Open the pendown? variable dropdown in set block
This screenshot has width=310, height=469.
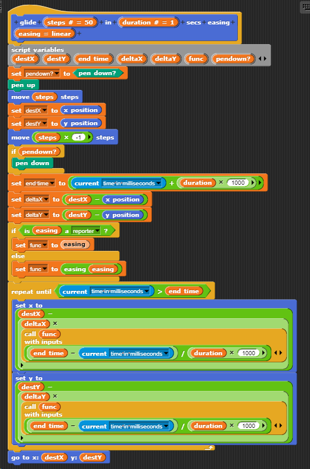click(42, 73)
